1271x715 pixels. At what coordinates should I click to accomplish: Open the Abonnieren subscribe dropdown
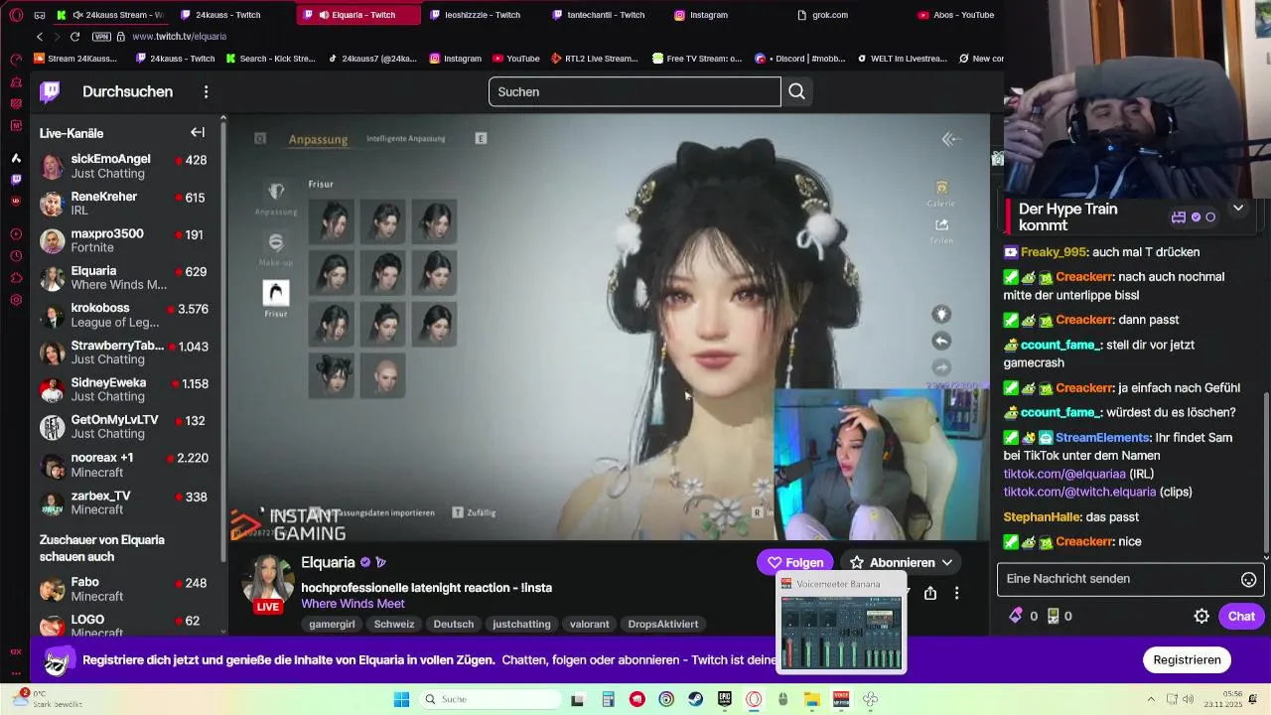[901, 562]
